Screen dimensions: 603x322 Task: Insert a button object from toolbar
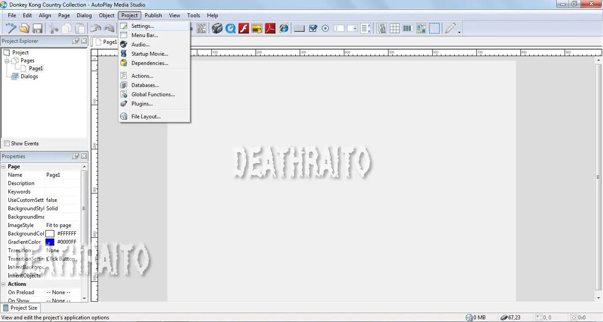(x=299, y=29)
